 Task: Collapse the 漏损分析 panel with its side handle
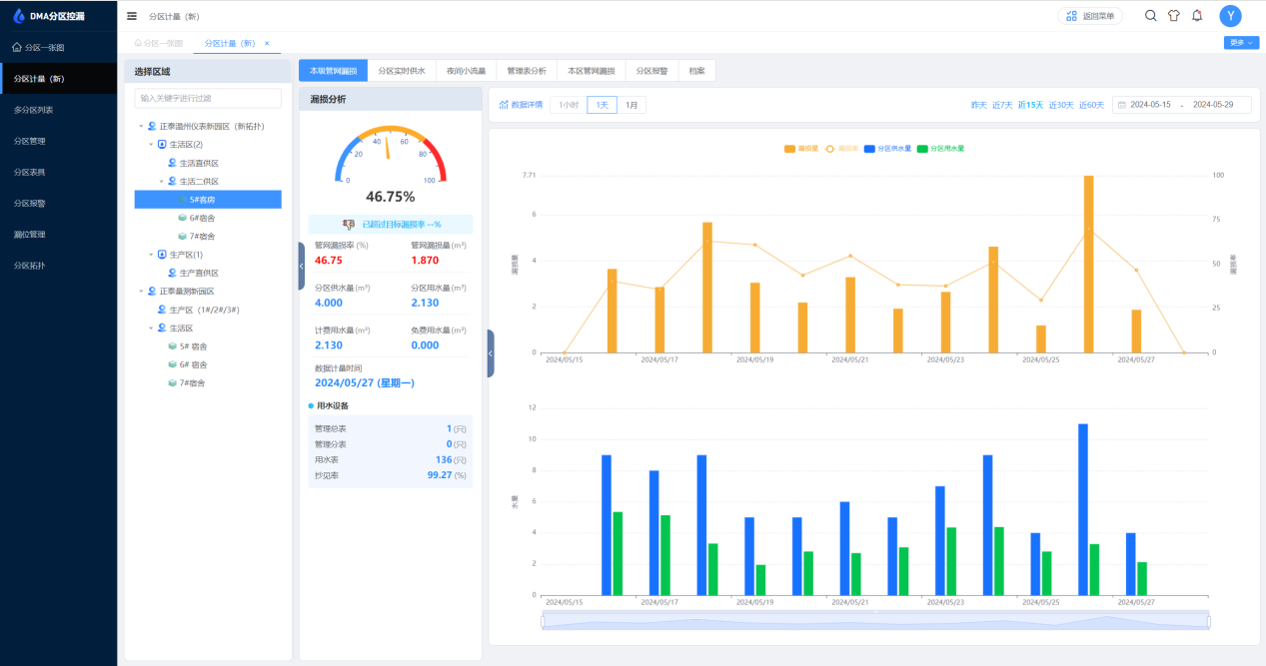[x=491, y=353]
